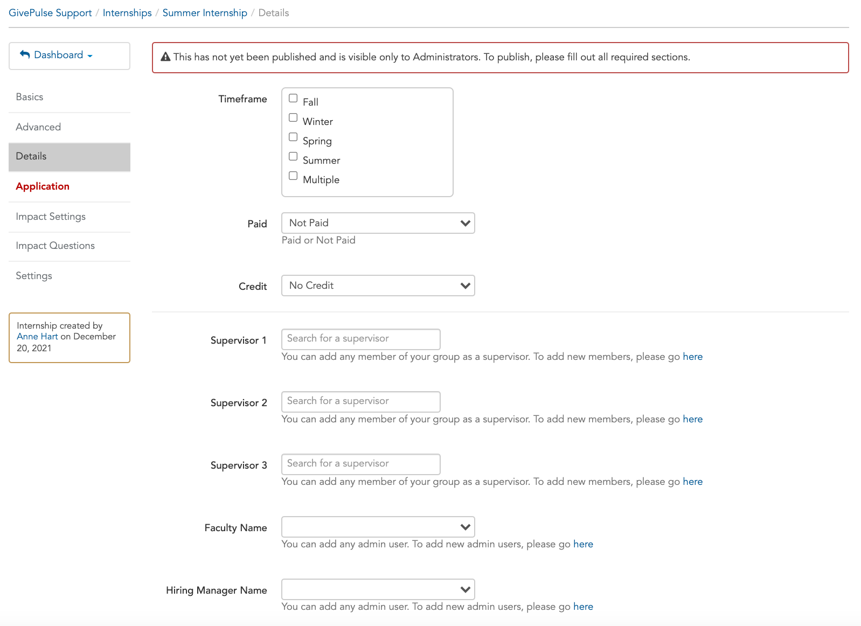The height and width of the screenshot is (626, 861).
Task: Open Anne Hart profile link
Action: point(37,336)
